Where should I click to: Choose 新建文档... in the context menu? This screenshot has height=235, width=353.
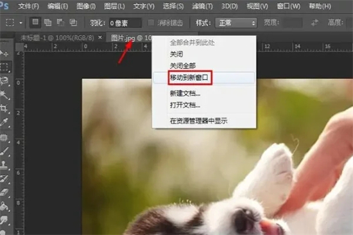click(x=203, y=93)
